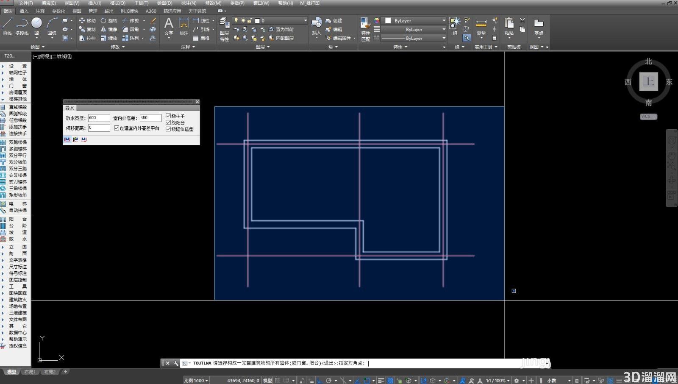Select the 圆 circle tool
This screenshot has width=678, height=384.
(37, 26)
